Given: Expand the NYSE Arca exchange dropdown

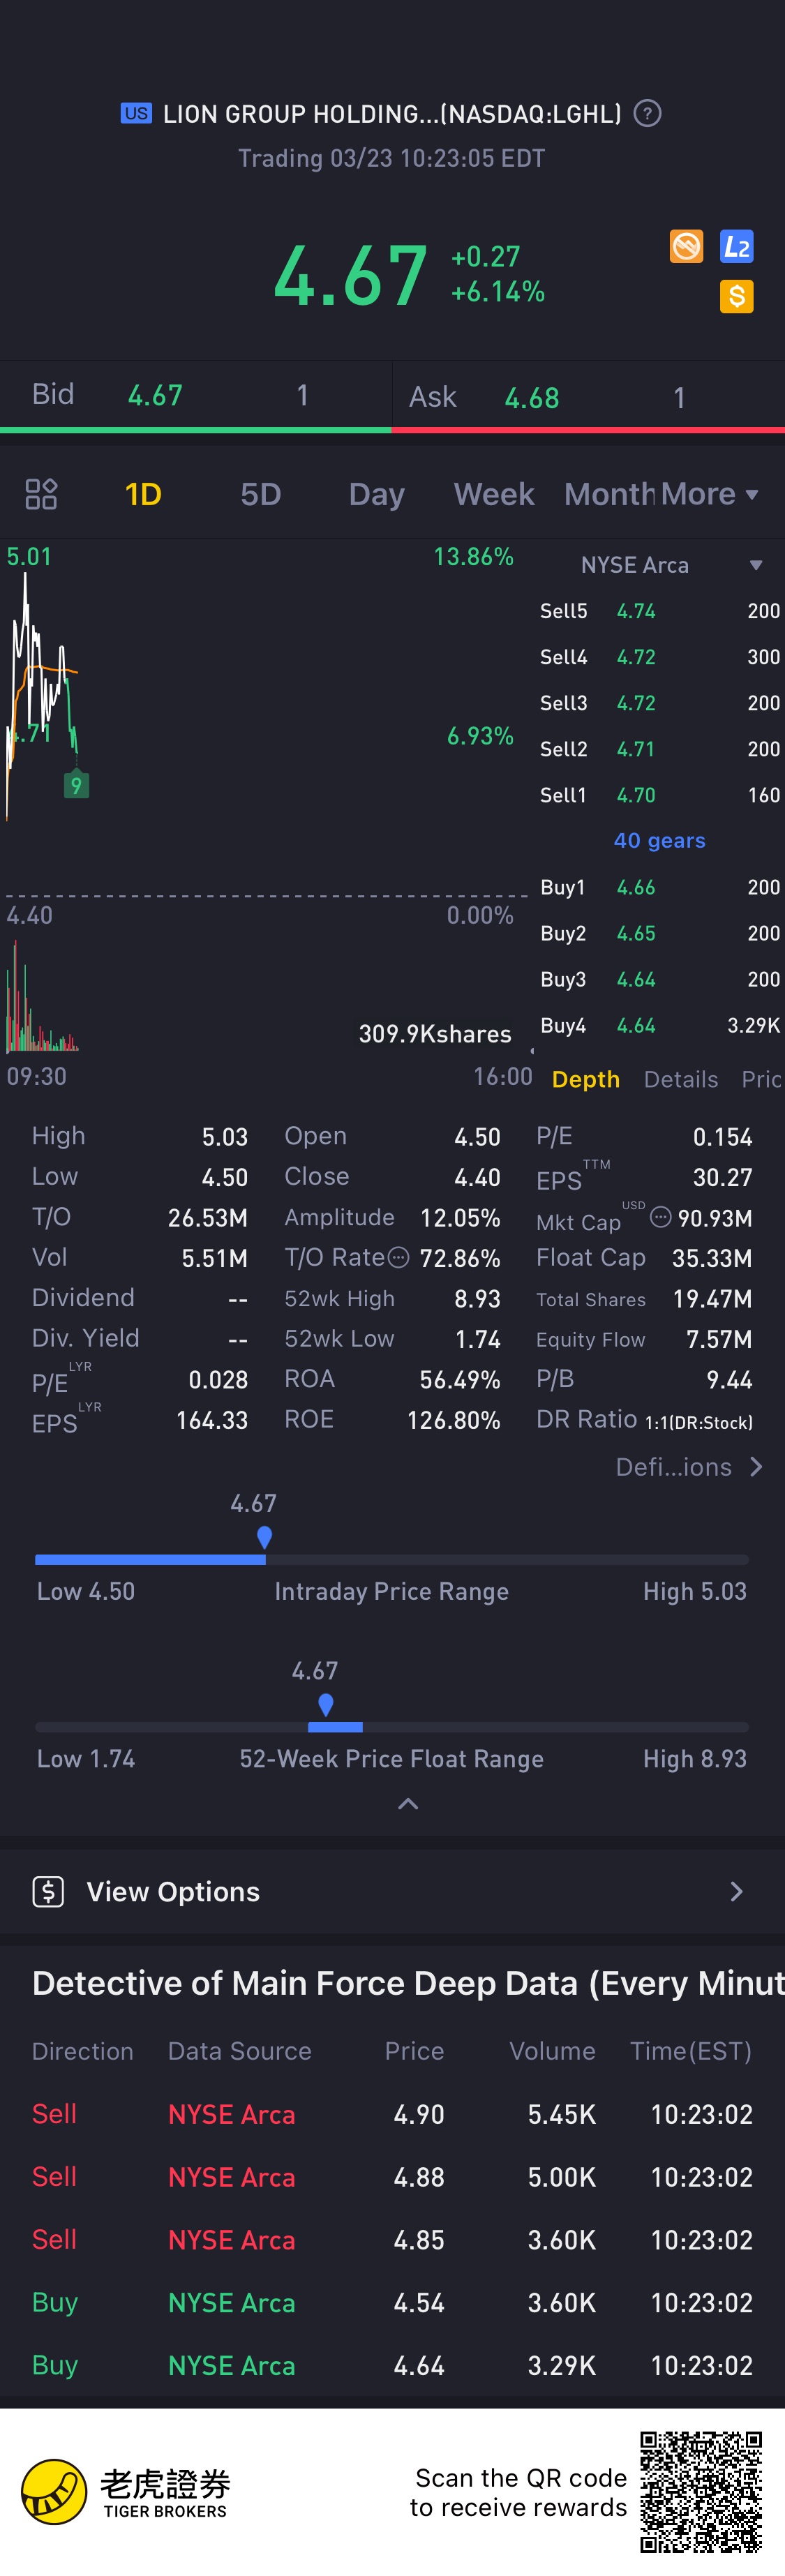Looking at the screenshot, I should point(756,565).
